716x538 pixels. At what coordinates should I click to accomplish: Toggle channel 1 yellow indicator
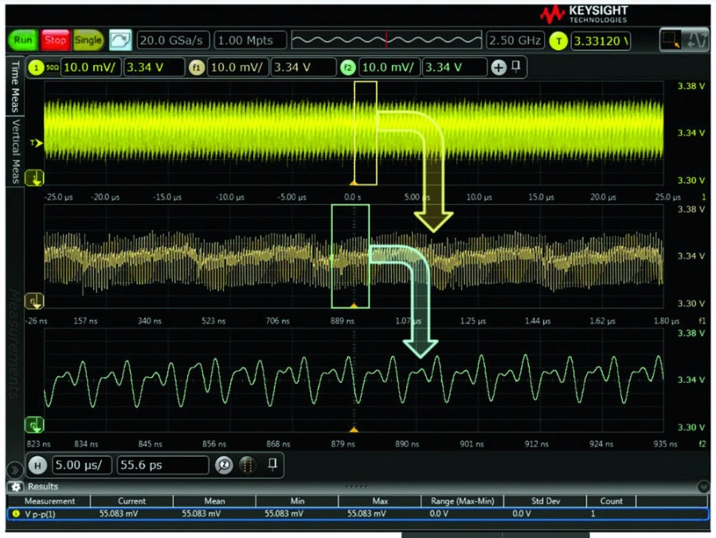coord(36,68)
